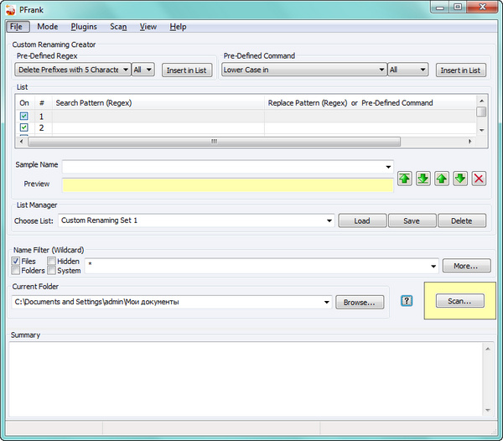Image resolution: width=503 pixels, height=441 pixels.
Task: Move the list entry up one row
Action: pos(442,179)
